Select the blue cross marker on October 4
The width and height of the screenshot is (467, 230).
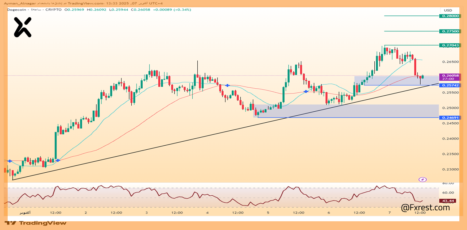point(228,85)
